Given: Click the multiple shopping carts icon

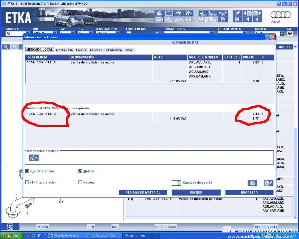Looking at the screenshot, I should 223,13.
